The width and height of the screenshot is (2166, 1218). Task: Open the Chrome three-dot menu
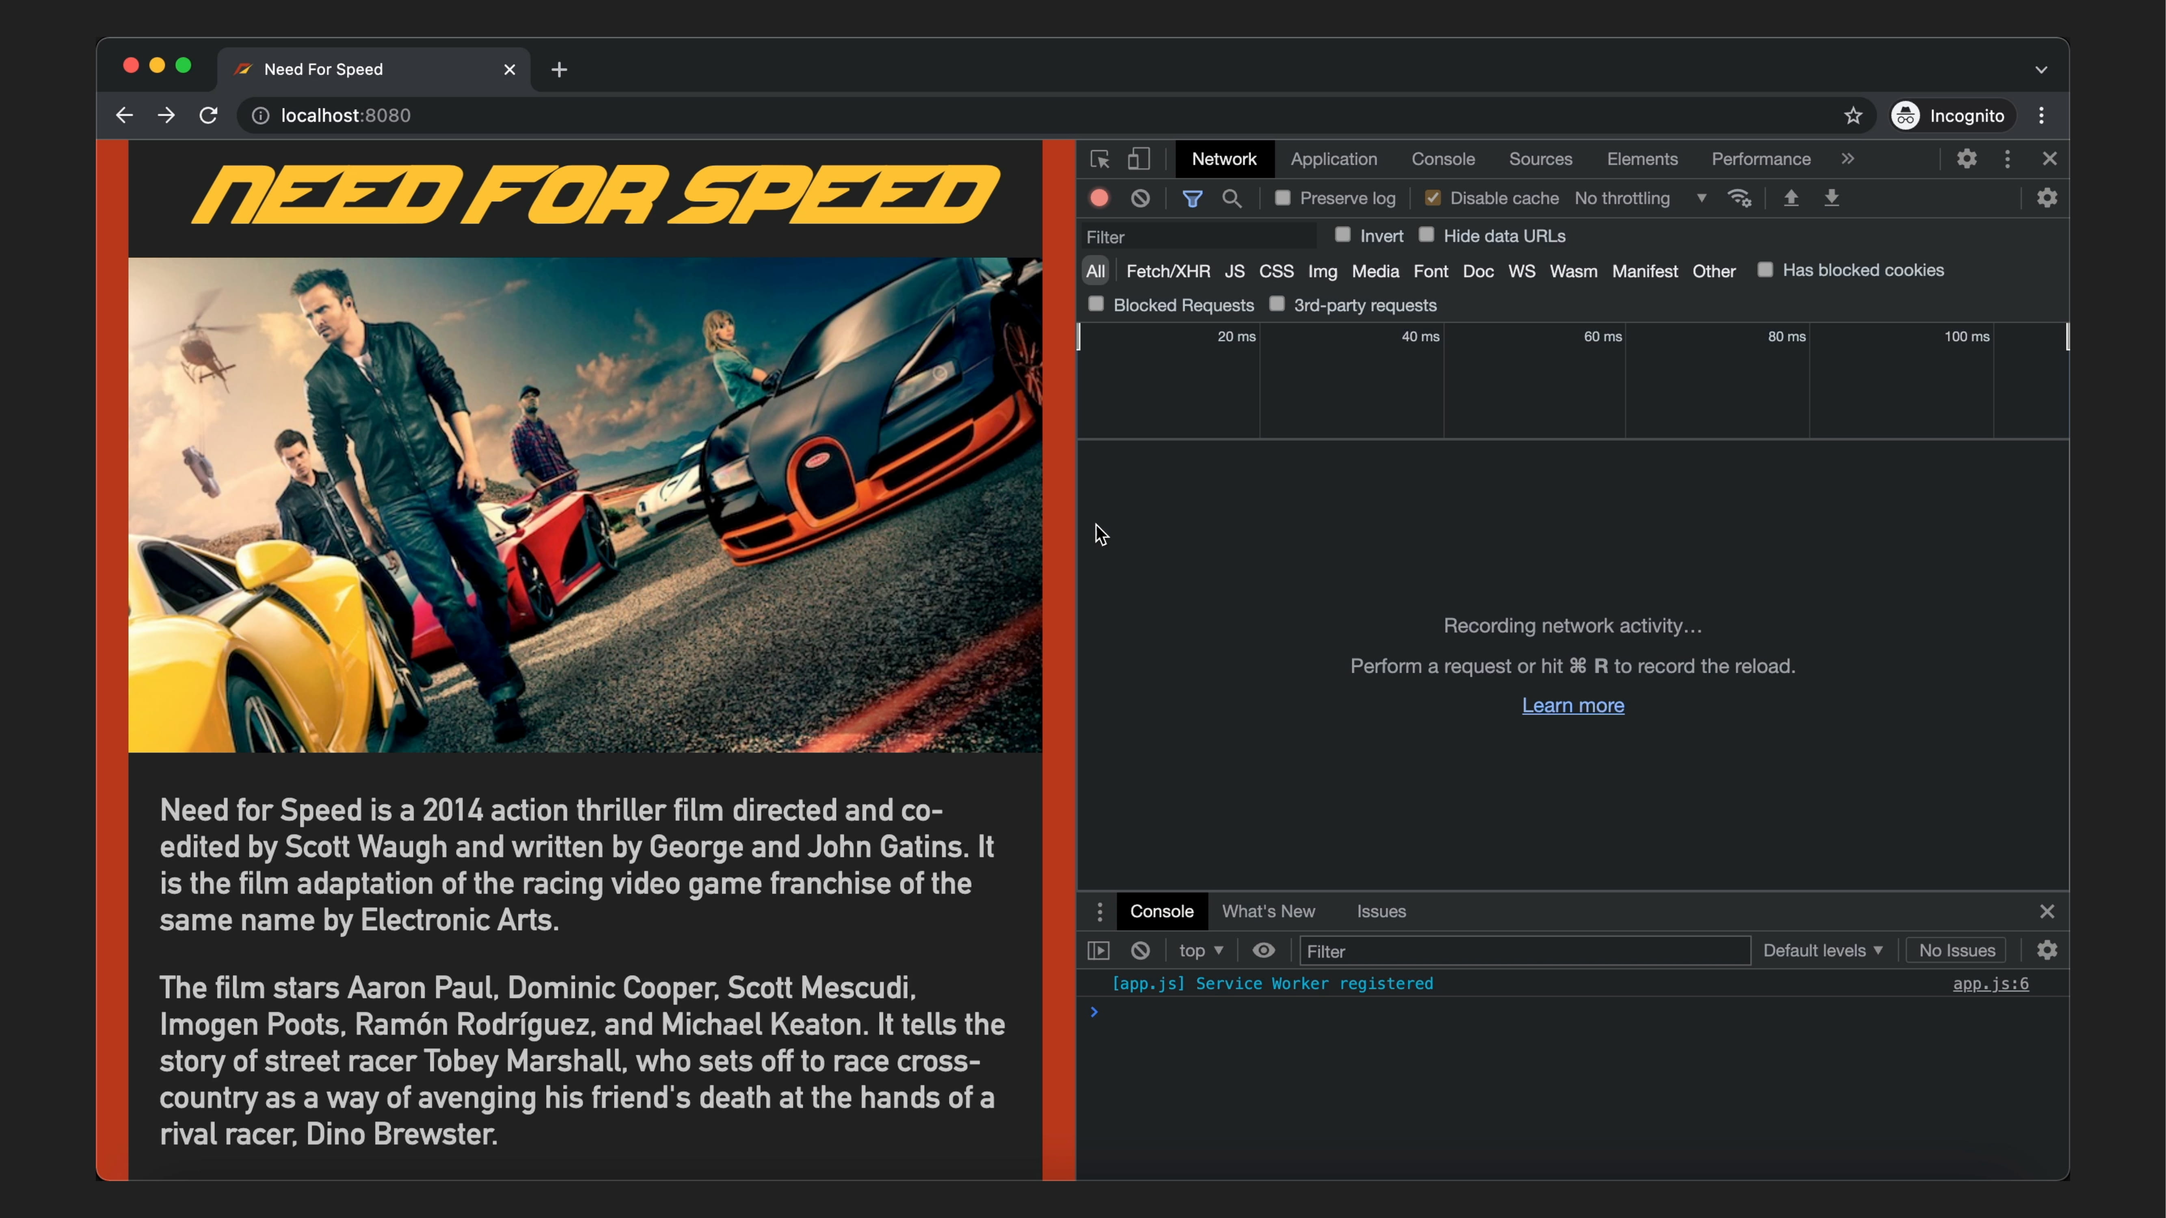click(x=2042, y=115)
